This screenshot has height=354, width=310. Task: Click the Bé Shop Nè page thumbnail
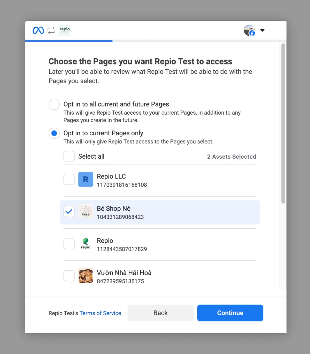(86, 211)
